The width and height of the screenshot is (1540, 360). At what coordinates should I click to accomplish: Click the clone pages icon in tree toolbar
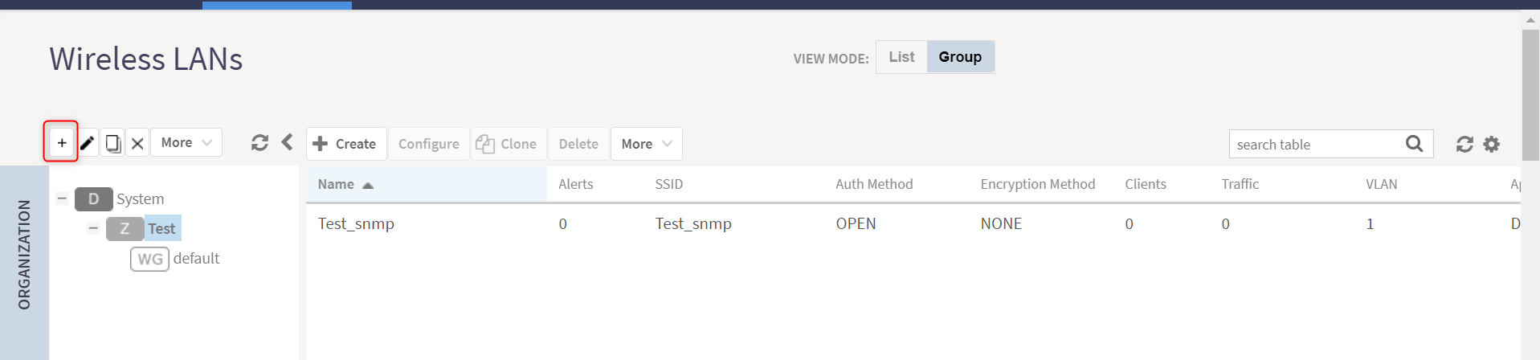[113, 144]
